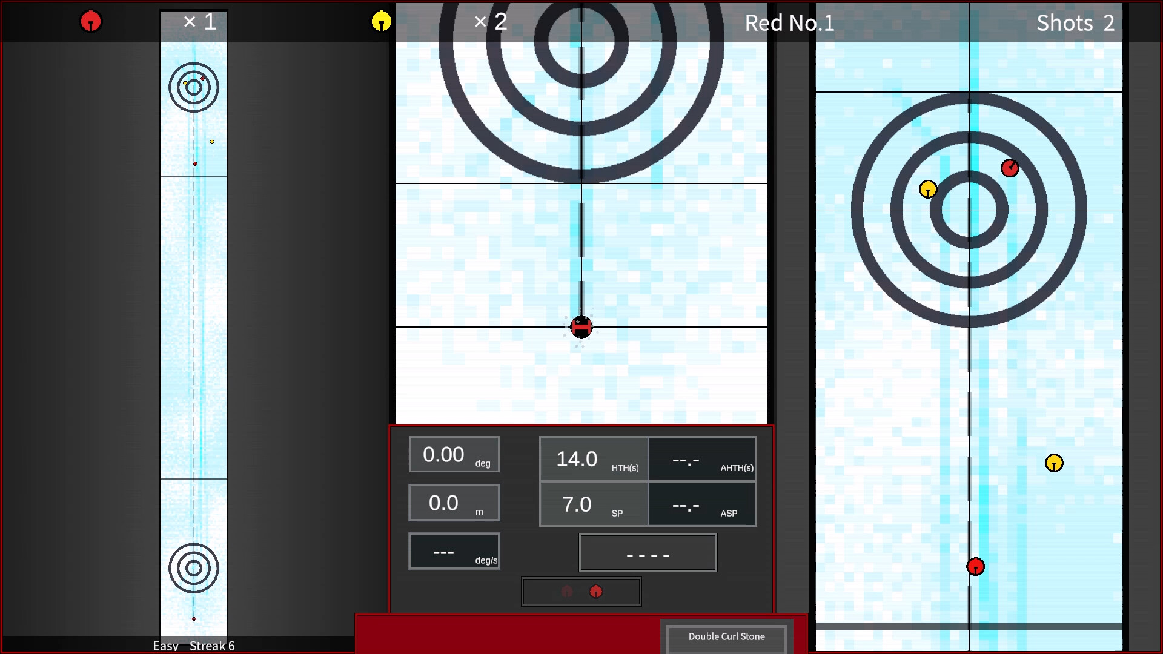Click the button center of the right house

[969, 210]
